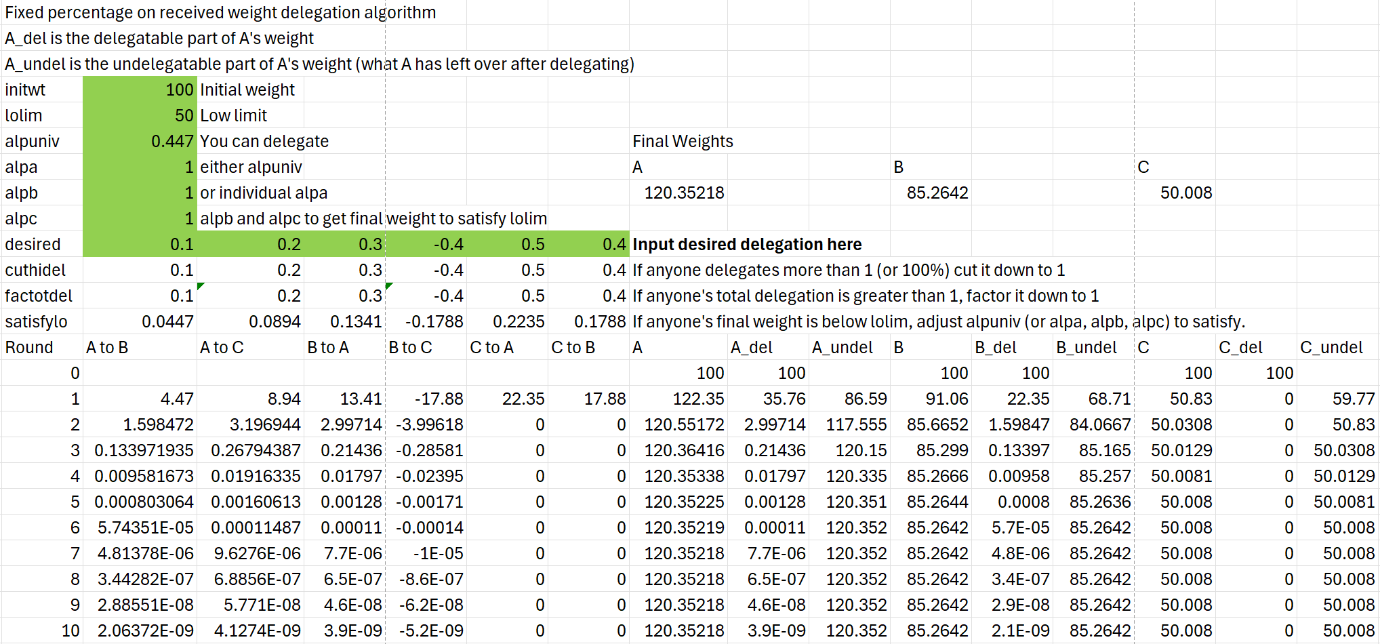Select round 6 A to B value 5.74351E-05
The image size is (1380, 644).
click(x=140, y=527)
